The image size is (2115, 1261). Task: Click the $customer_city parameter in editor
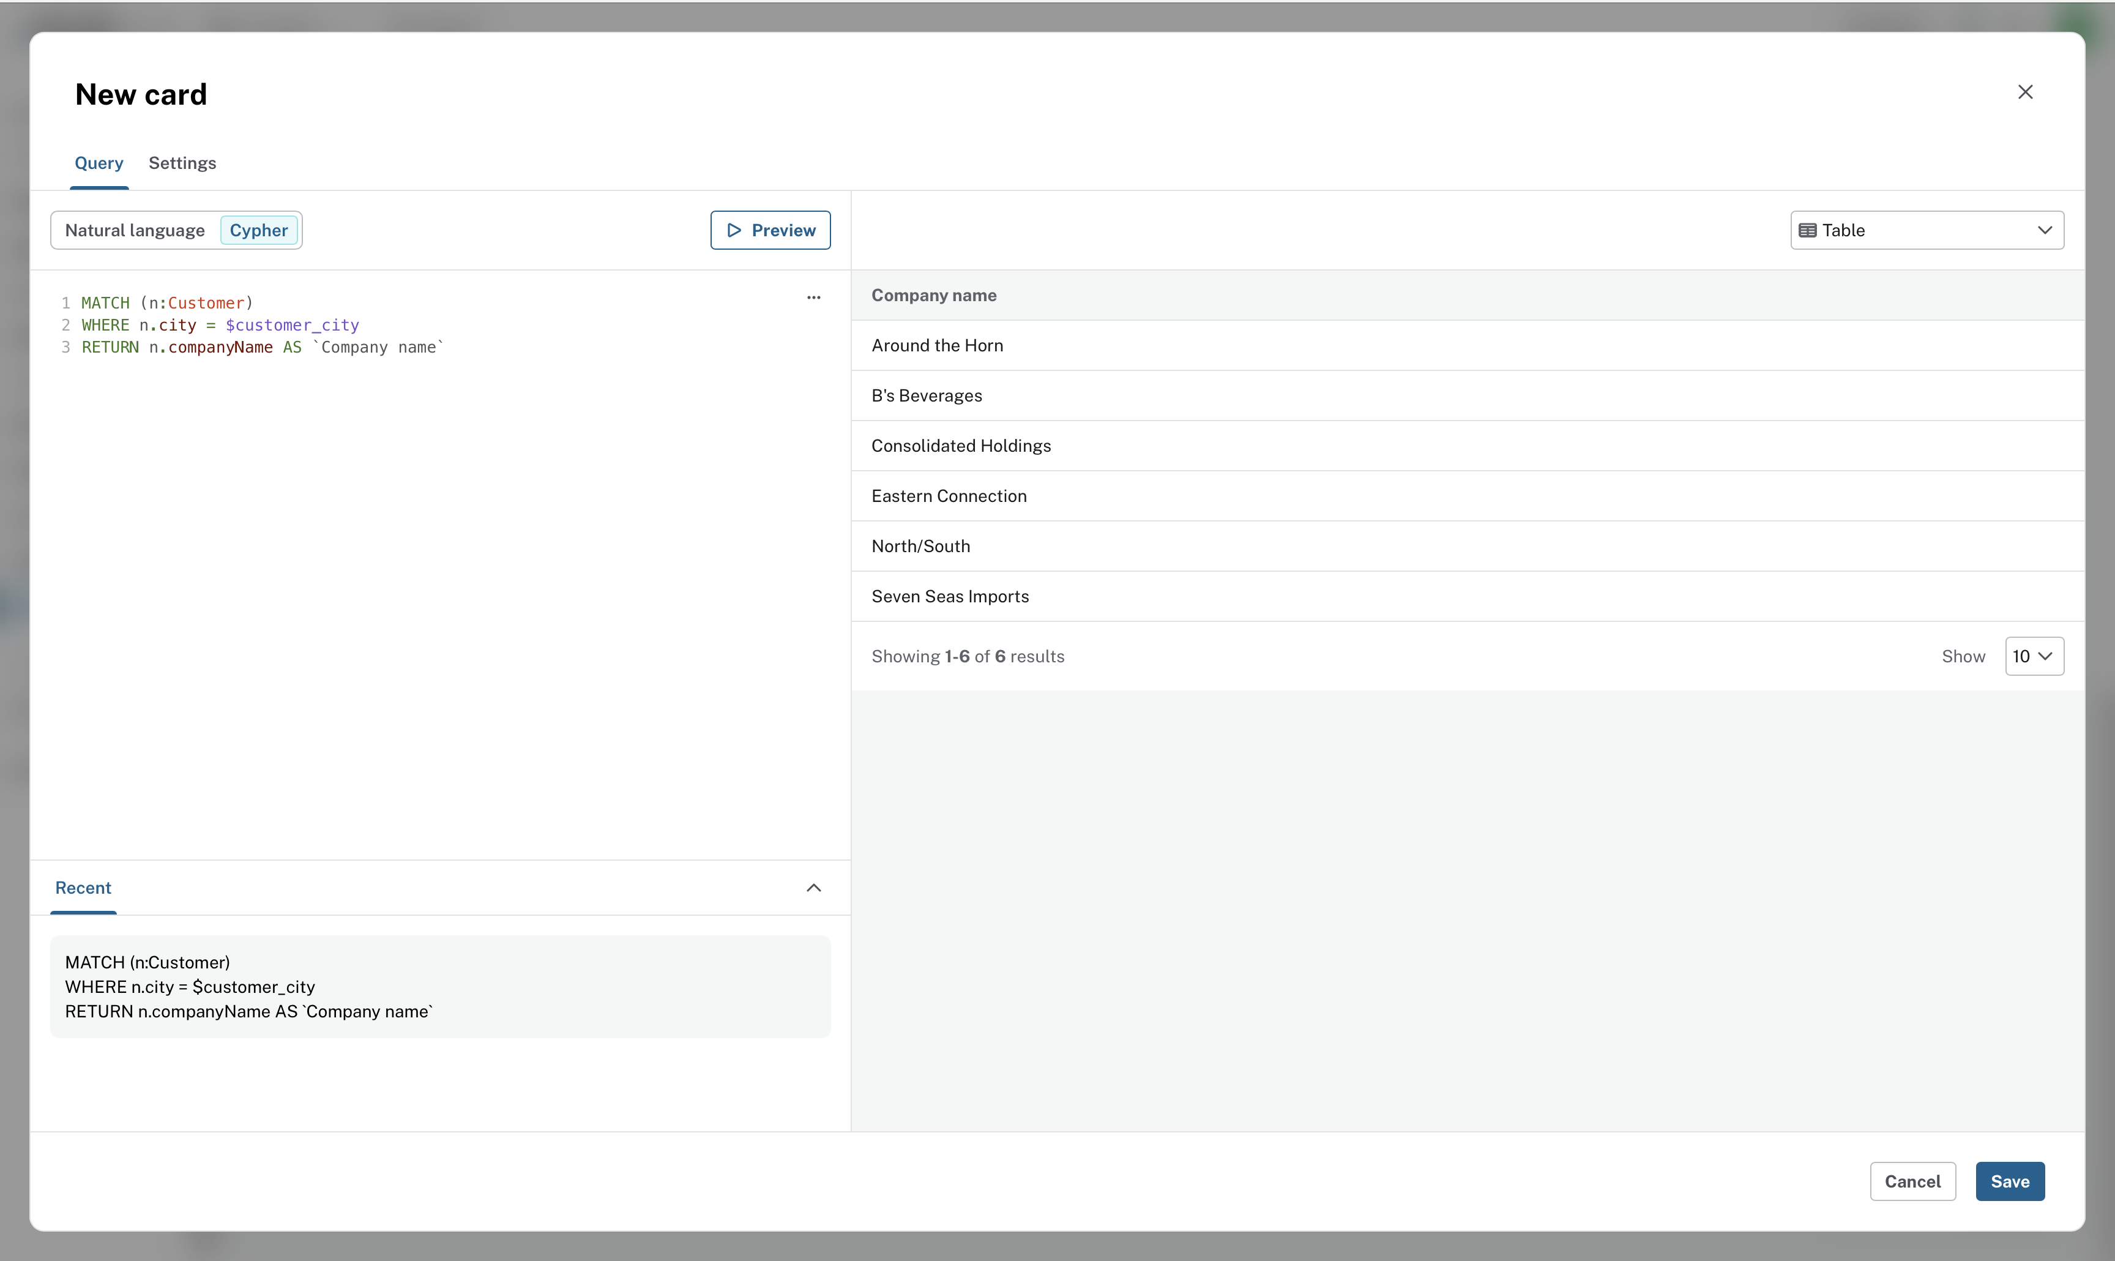coord(292,326)
